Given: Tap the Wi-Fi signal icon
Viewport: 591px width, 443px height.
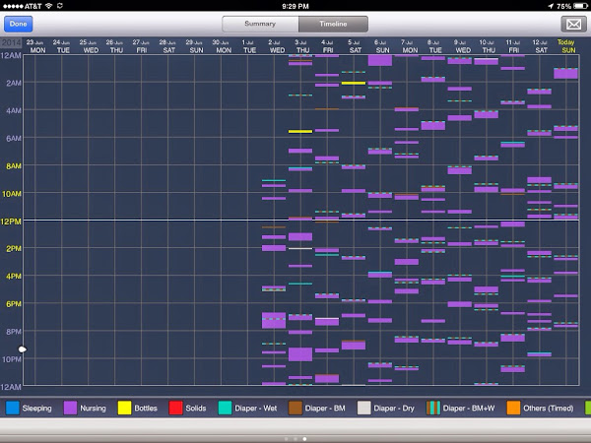Looking at the screenshot, I should click(48, 6).
